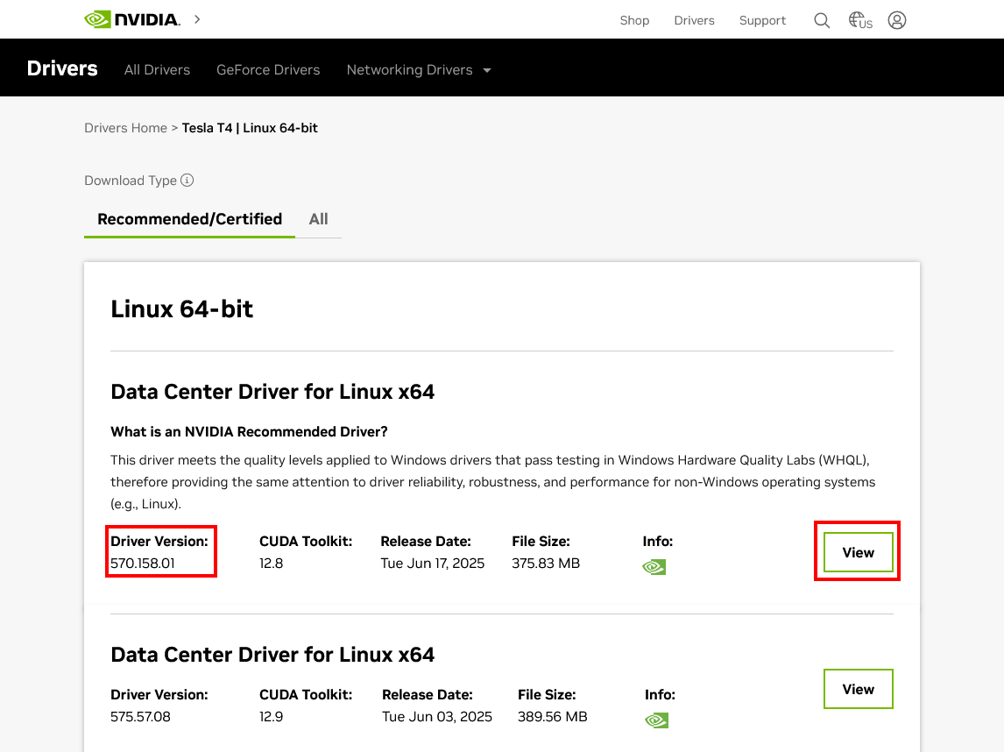
Task: Open the search magnifier icon
Action: pos(821,20)
